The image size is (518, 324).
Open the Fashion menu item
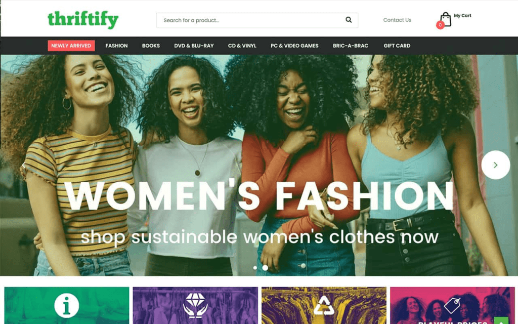pyautogui.click(x=116, y=46)
